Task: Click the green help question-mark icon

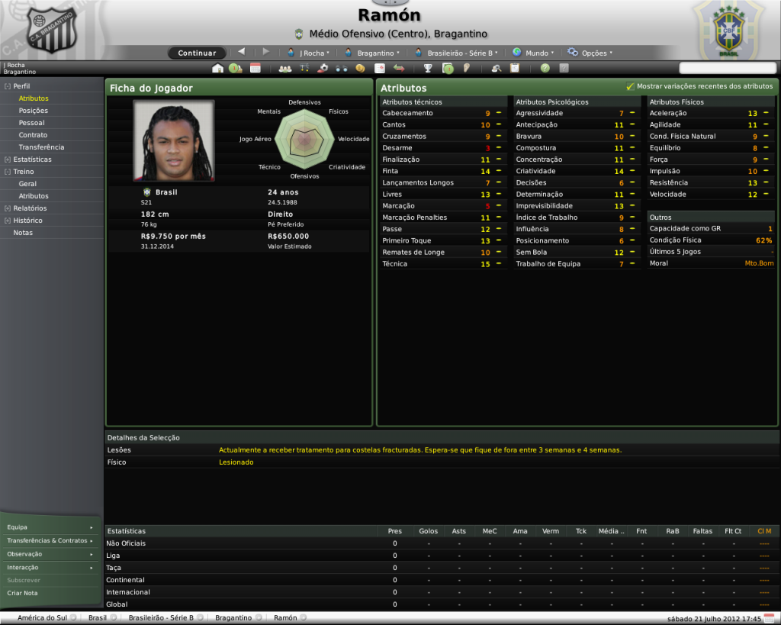Action: [545, 69]
